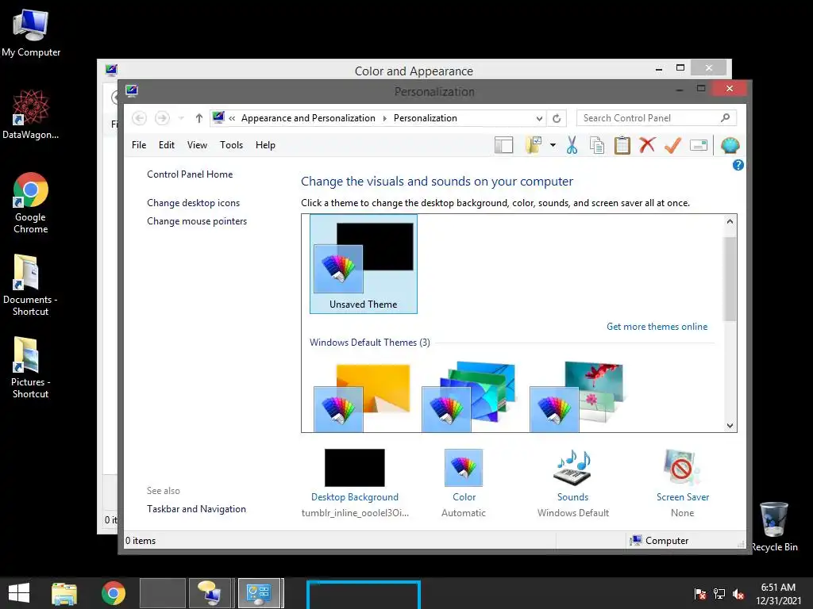Open the View menu

click(197, 145)
